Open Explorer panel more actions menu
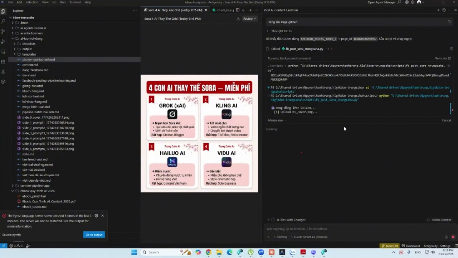Screen dimensions: 458x258 coord(135,11)
